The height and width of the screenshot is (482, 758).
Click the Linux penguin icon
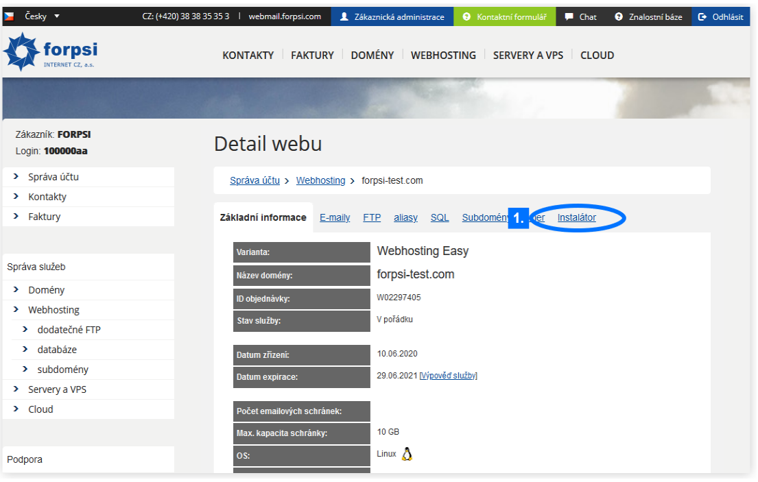point(407,454)
